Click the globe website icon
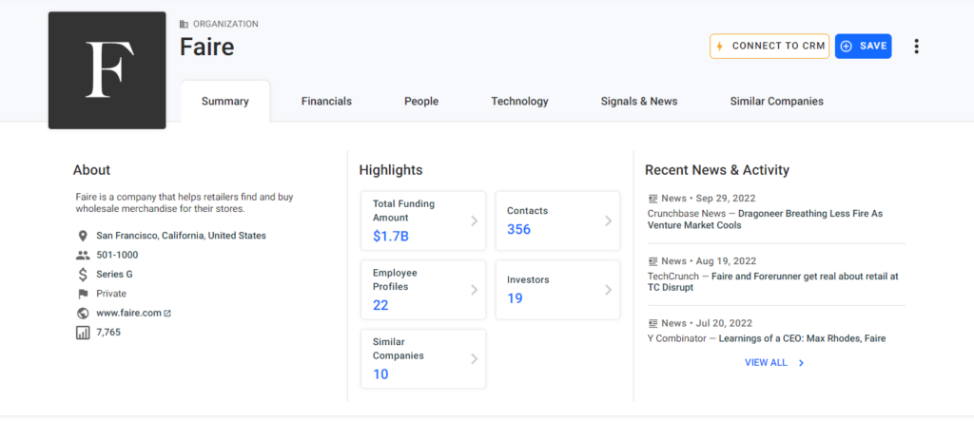The height and width of the screenshot is (421, 974). (83, 313)
